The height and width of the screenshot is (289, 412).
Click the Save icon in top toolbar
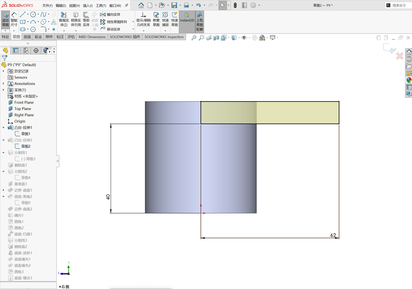pos(174,5)
